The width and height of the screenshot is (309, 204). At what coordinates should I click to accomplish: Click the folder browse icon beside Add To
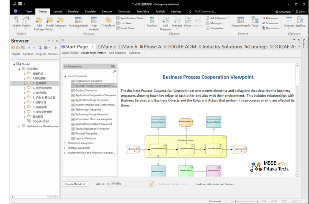pos(152,184)
